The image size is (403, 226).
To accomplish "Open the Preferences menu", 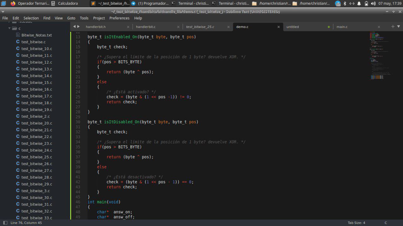I will pyautogui.click(x=119, y=18).
